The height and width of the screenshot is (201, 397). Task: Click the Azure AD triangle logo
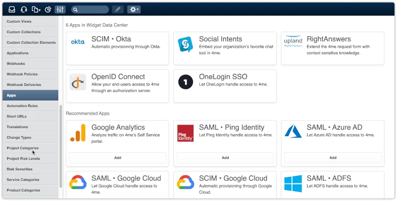[293, 131]
